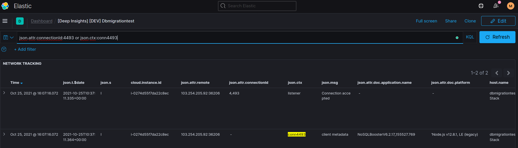Click the Search Elastic input field
Viewport: 518px width, 148px height.
[x=257, y=6]
